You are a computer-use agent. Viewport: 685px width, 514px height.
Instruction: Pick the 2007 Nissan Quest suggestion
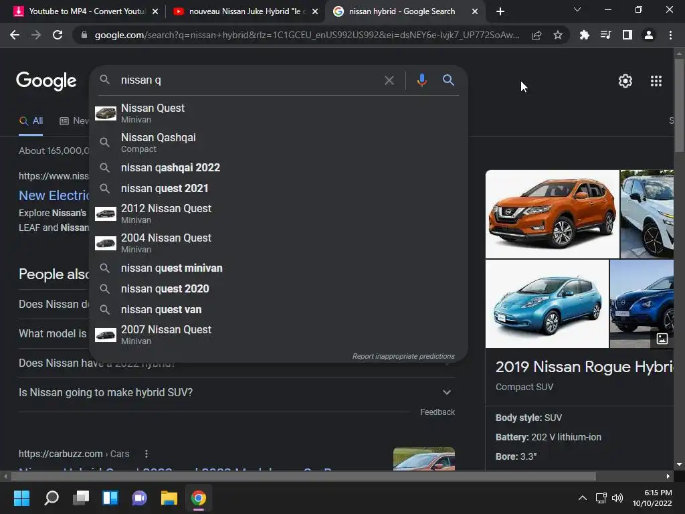coord(278,335)
